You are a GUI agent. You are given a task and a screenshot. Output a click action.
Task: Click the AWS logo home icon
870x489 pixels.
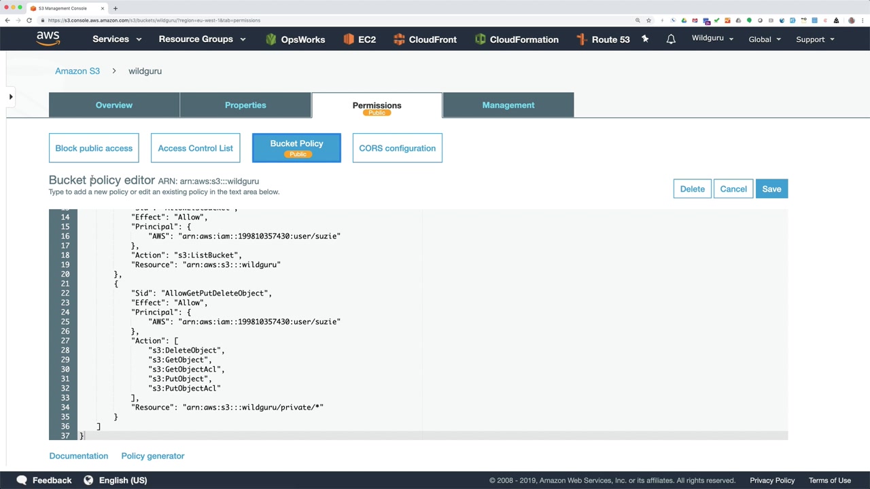pyautogui.click(x=48, y=39)
